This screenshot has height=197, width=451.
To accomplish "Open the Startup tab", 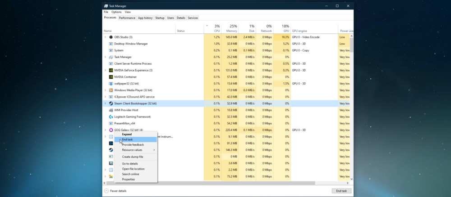I will (160, 18).
